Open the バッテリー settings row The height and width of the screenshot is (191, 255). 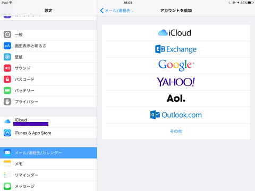(x=48, y=90)
